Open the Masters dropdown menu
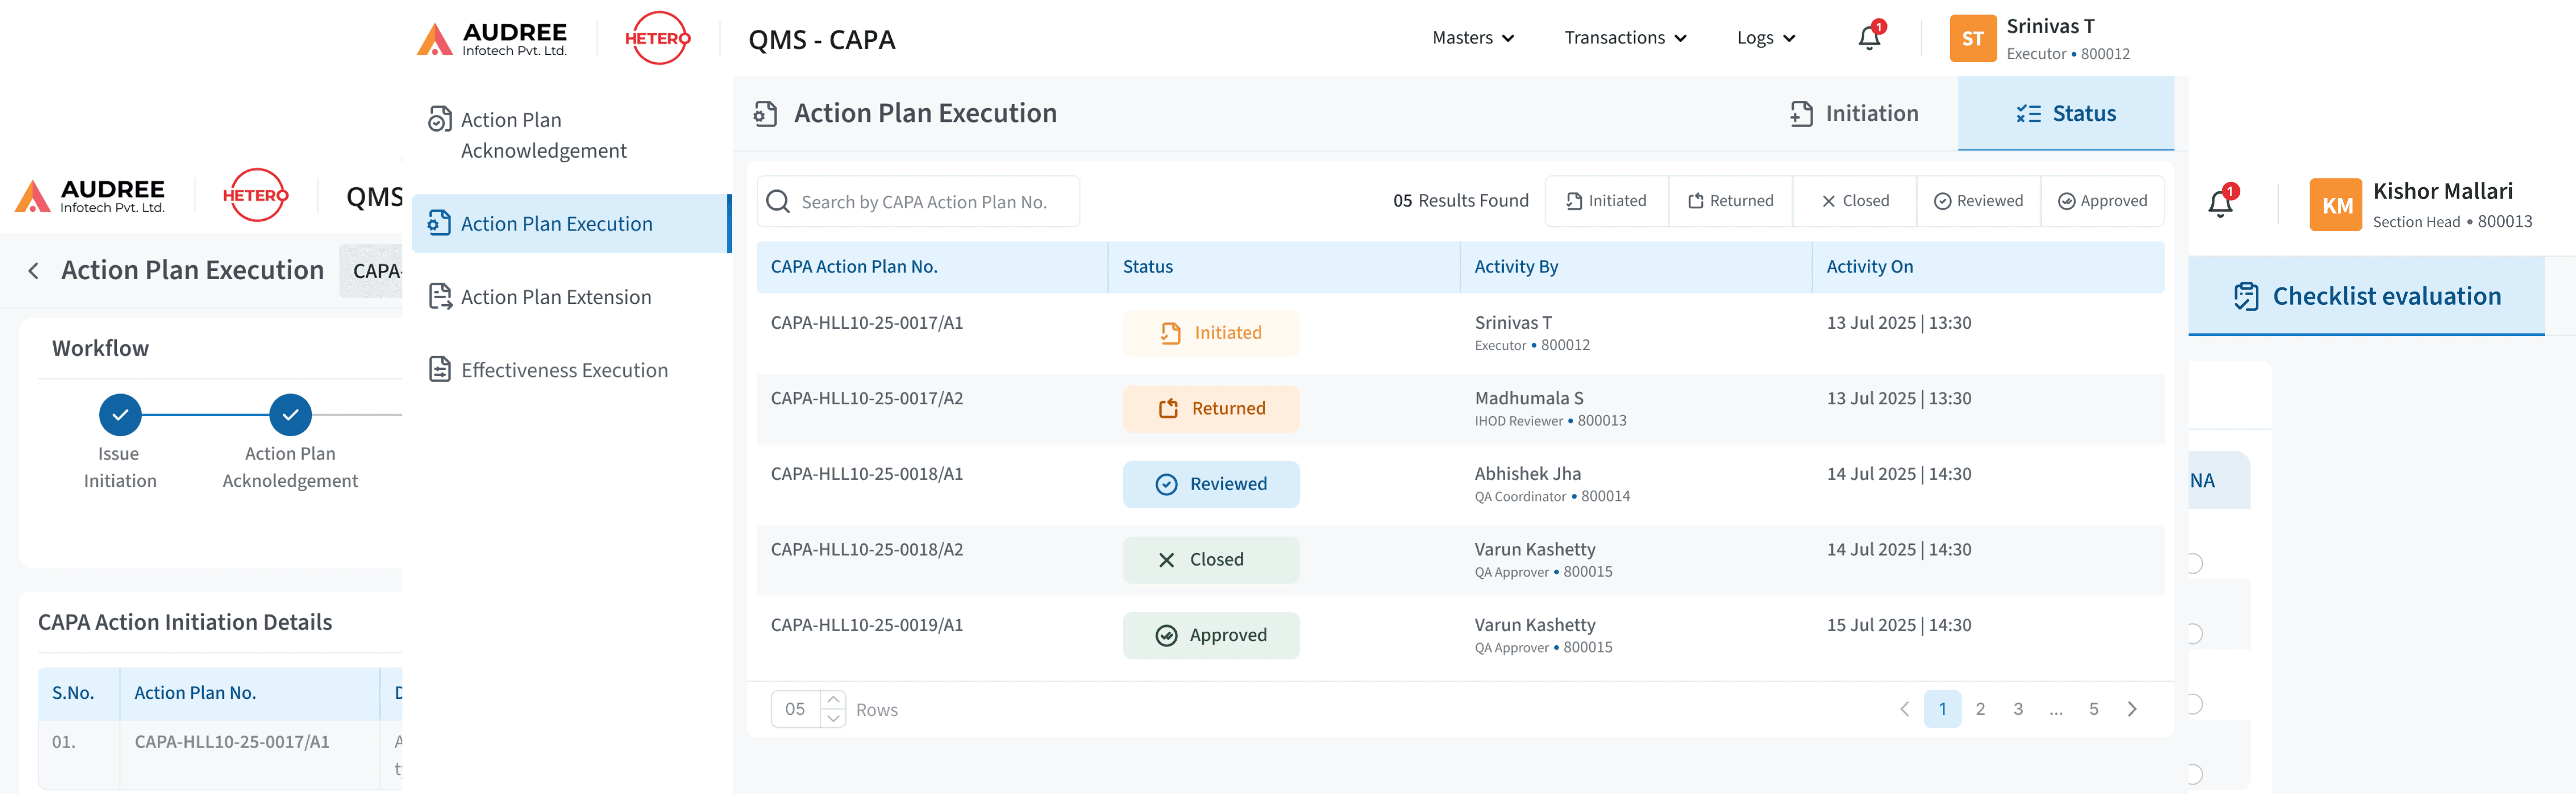 (1472, 37)
